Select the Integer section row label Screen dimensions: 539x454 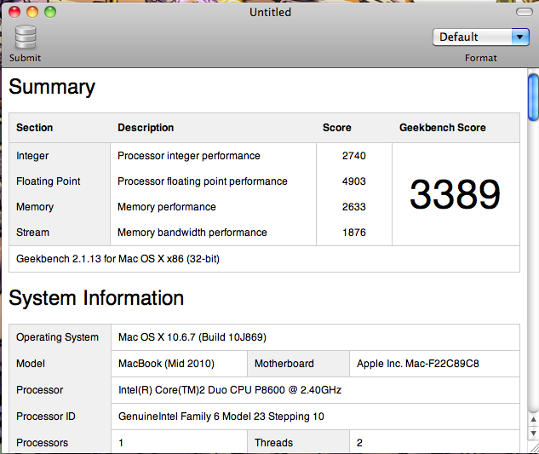coord(32,156)
